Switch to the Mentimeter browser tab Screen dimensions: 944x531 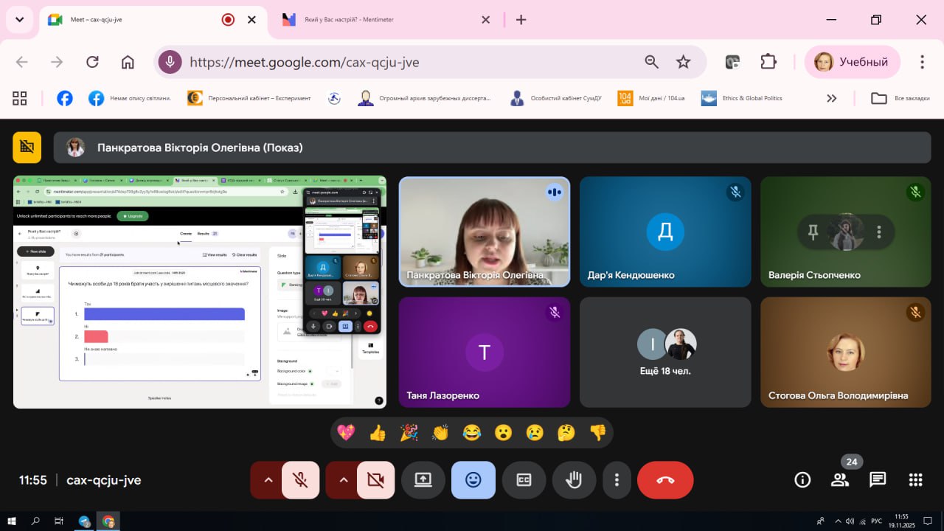coord(376,20)
